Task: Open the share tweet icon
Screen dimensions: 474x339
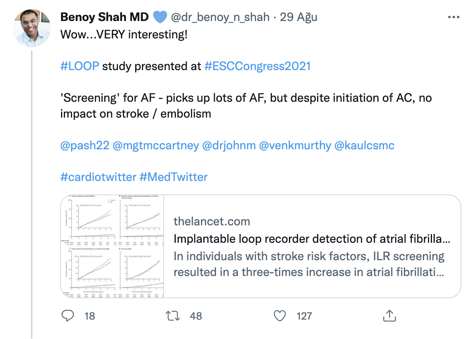Action: tap(389, 316)
